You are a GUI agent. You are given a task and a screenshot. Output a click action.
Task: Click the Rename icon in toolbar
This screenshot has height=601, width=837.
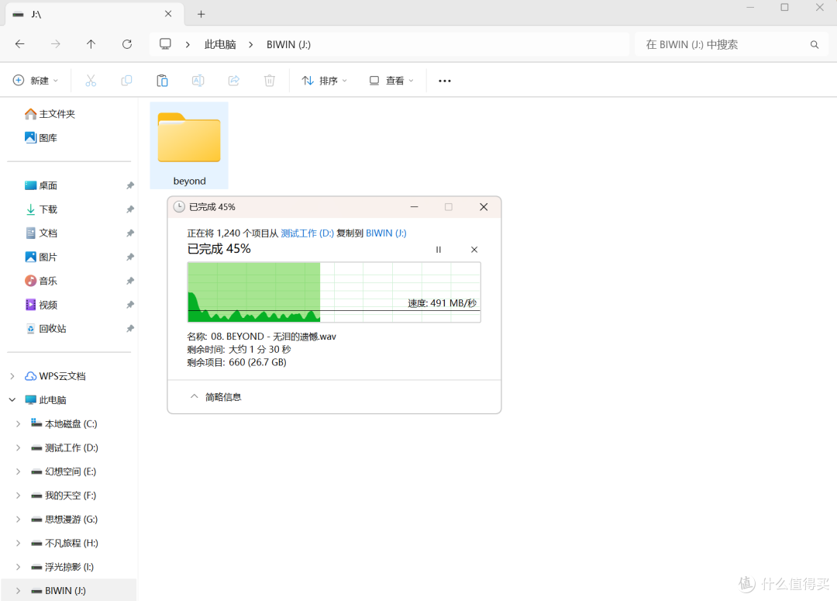tap(198, 81)
